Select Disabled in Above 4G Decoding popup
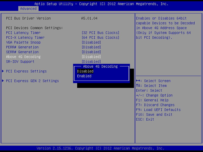The width and height of the screenshot is (203, 152). 85,71
